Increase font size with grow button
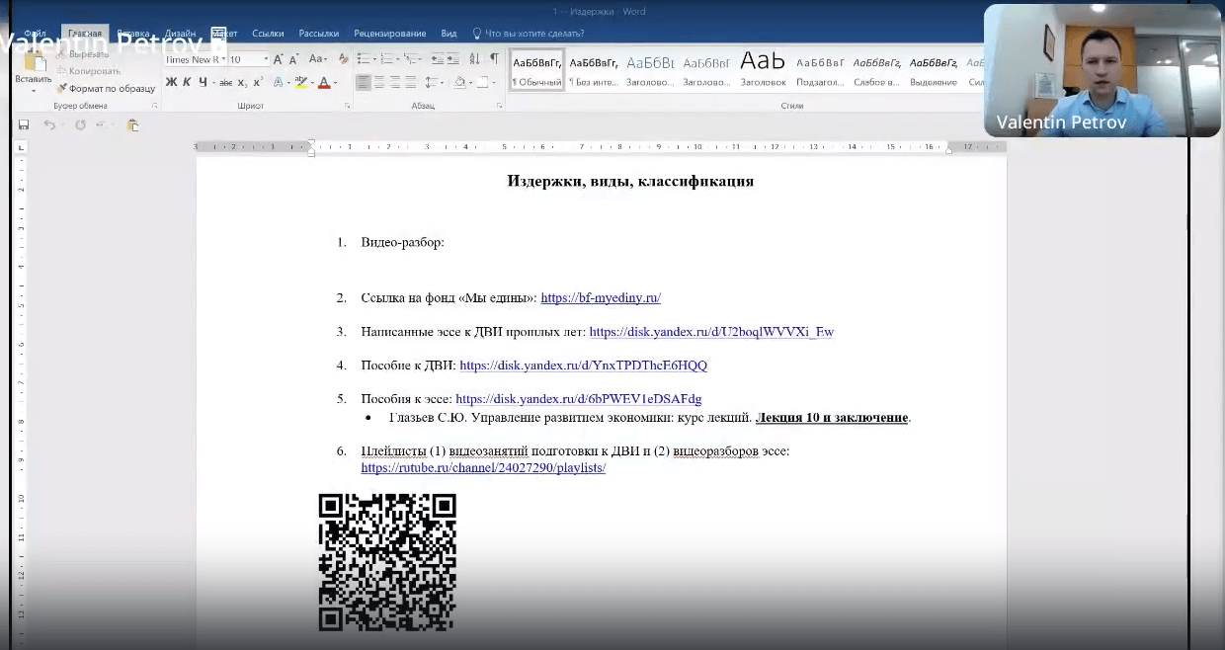 click(x=278, y=59)
